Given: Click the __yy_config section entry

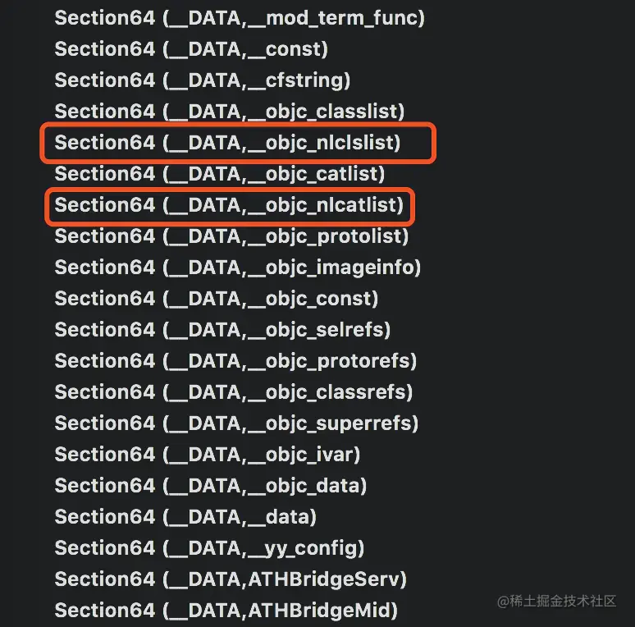Looking at the screenshot, I should 209,548.
